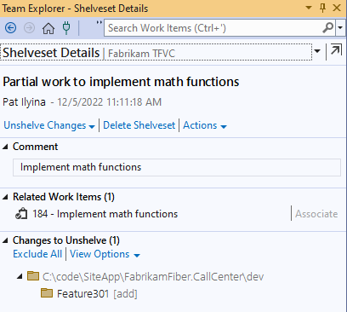
Task: Click Exclude All link
Action: [37, 254]
